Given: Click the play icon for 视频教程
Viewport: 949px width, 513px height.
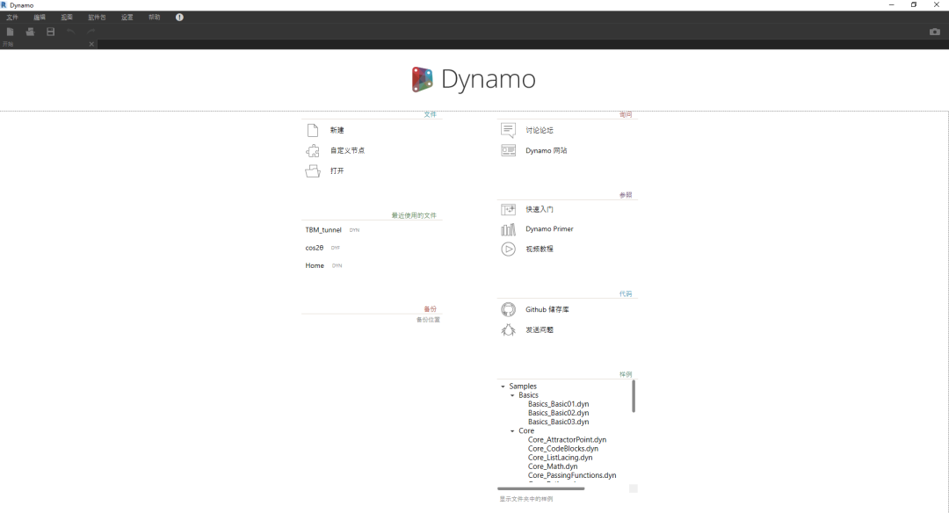Looking at the screenshot, I should pos(509,249).
